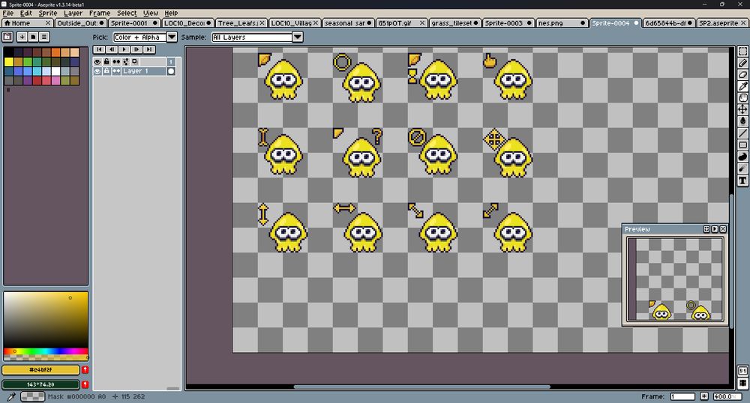Open the View menu
Screen dimensions: 750x403
coord(151,13)
